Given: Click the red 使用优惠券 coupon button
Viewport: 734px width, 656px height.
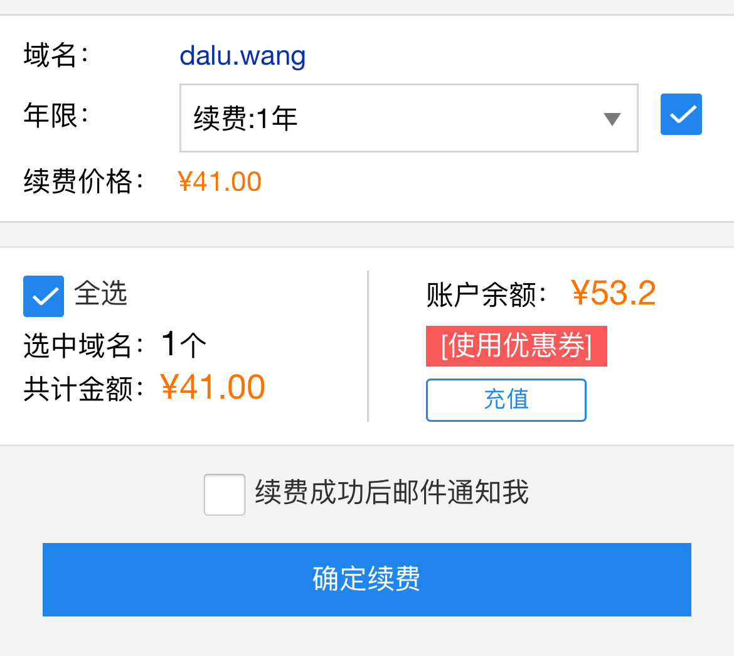Looking at the screenshot, I should tap(516, 346).
